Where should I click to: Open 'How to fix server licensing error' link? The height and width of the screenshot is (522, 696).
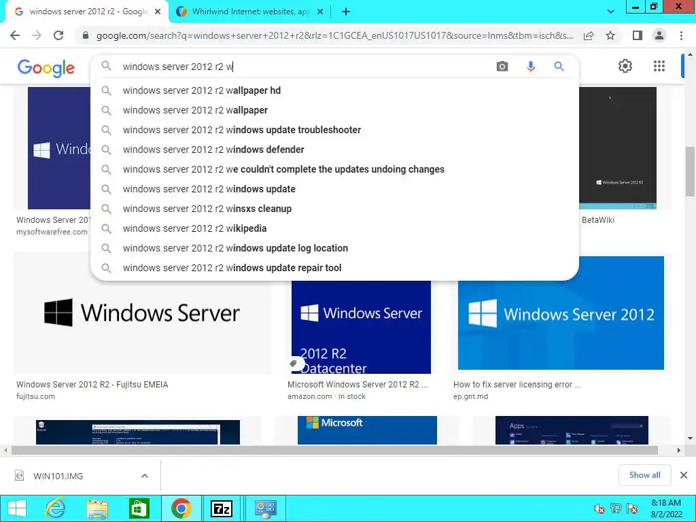click(517, 385)
